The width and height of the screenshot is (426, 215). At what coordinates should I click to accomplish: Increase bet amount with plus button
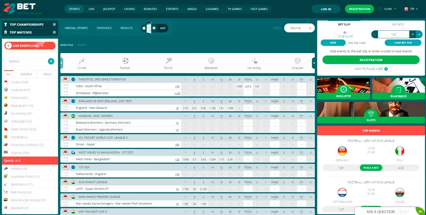[413, 34]
